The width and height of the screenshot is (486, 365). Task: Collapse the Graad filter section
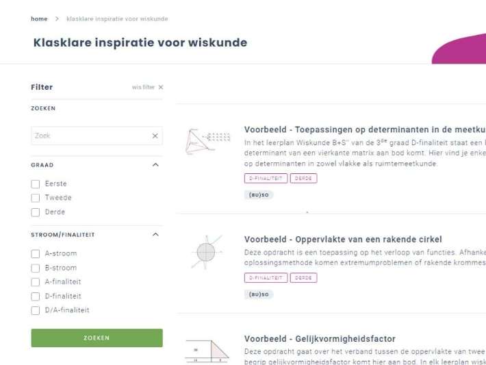pyautogui.click(x=155, y=165)
